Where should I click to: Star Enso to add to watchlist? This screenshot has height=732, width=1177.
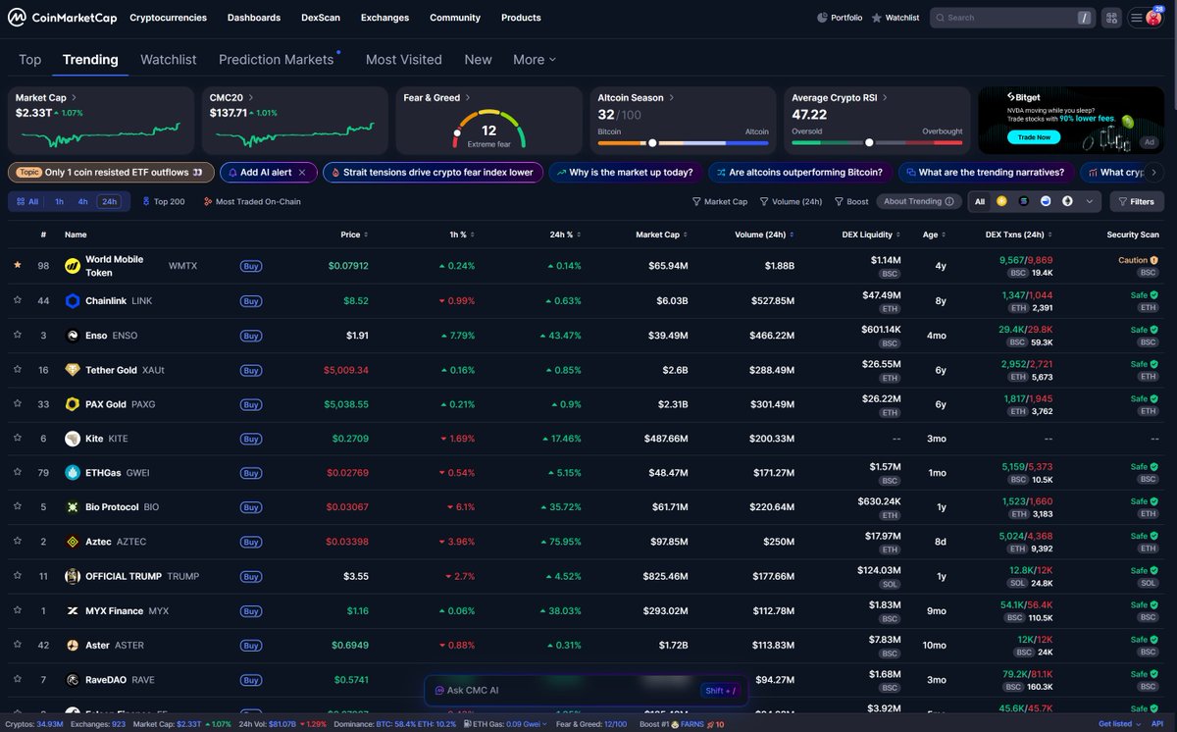(x=18, y=335)
